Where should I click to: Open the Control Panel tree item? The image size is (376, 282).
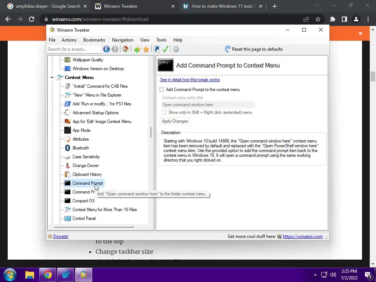click(x=84, y=218)
